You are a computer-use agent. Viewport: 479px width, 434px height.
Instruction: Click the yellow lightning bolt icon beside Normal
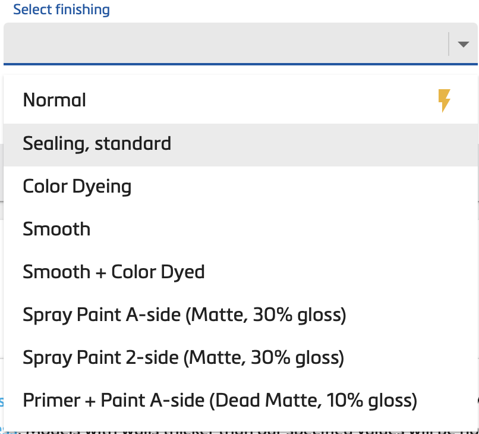[x=444, y=100]
